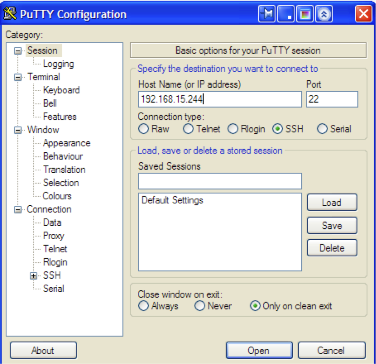This screenshot has height=364, width=376.
Task: Click the Cancel button
Action: coord(331,350)
